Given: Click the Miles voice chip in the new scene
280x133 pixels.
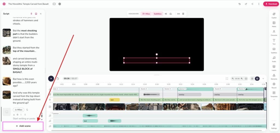Looking at the screenshot, I should [19, 110].
